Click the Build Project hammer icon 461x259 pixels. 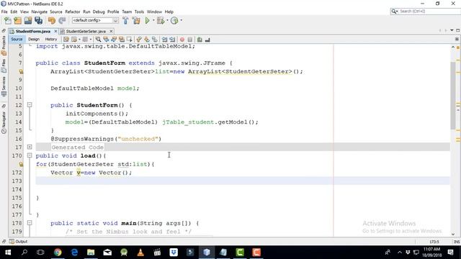pos(125,21)
